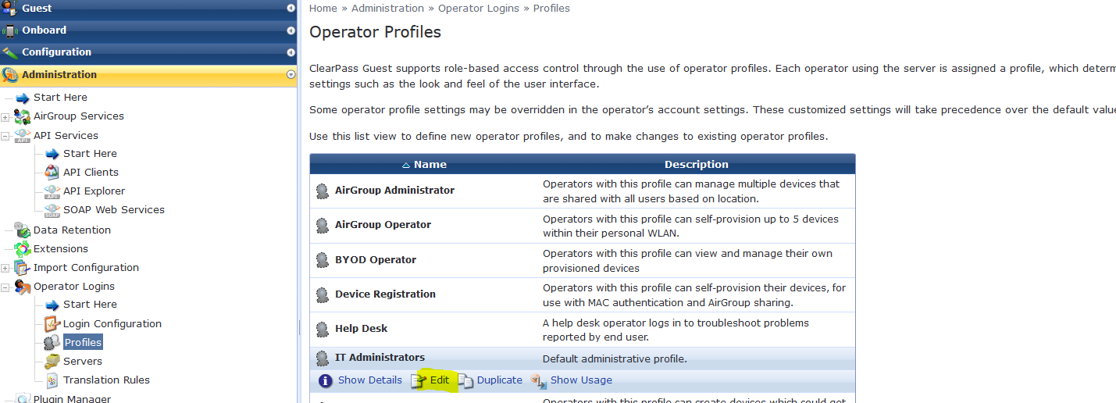Click the Show Usage link
The height and width of the screenshot is (403, 1116).
tap(581, 380)
